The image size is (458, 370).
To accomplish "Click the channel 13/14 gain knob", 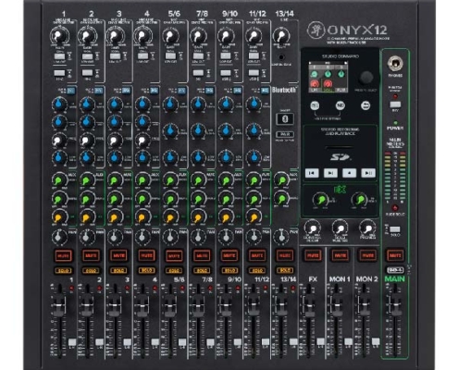I will pos(280,36).
